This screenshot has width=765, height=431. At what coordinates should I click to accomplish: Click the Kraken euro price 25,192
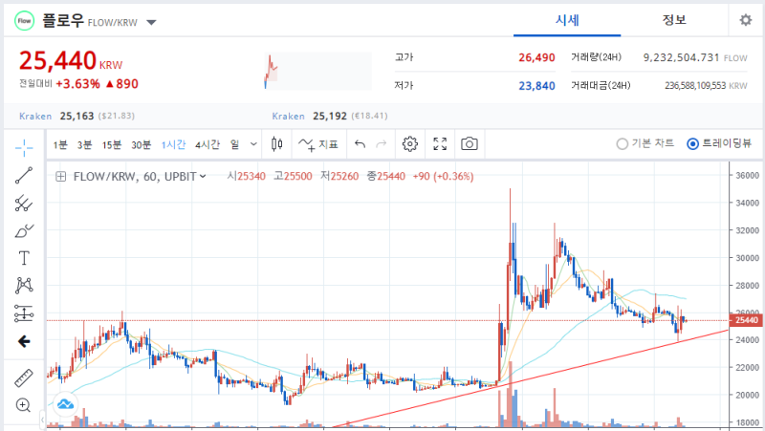(330, 116)
